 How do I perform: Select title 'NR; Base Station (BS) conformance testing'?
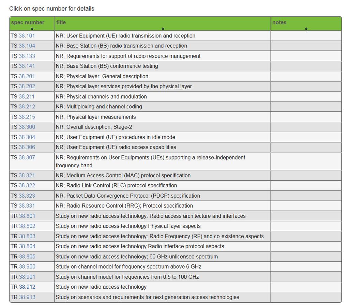(x=107, y=66)
